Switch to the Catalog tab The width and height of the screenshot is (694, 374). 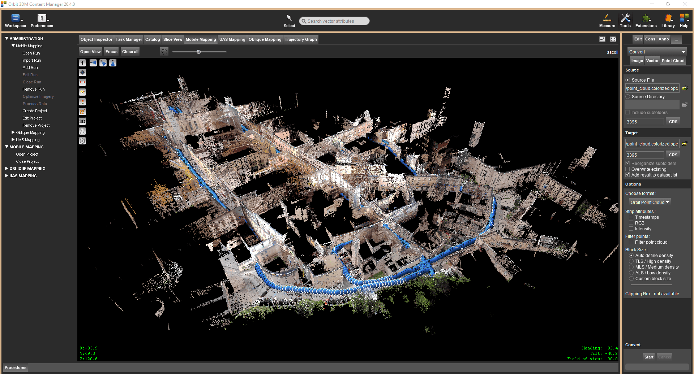point(152,39)
